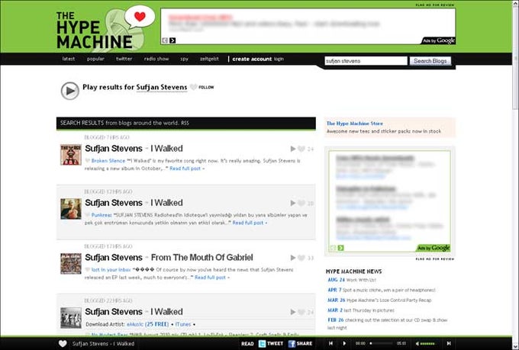This screenshot has height=350, width=519.
Task: Click Sufjan Stevens artist name in results heading
Action: pyautogui.click(x=162, y=88)
